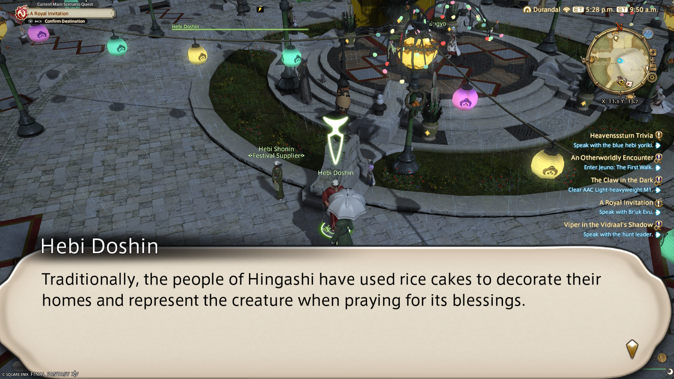Click Confirm Destination button
Viewport: 674px width, 379px height.
(x=65, y=21)
